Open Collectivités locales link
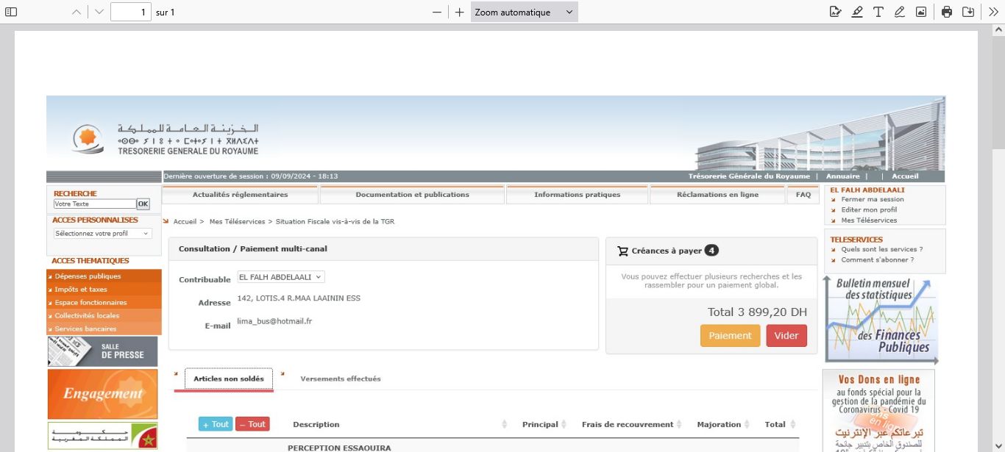This screenshot has height=452, width=1005. (x=104, y=316)
